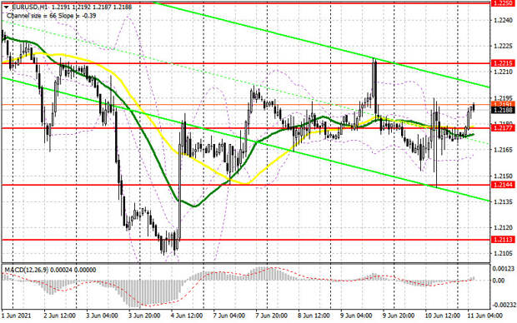
Task: Click the 8 Jun 12:00 time label
Action: point(314,316)
